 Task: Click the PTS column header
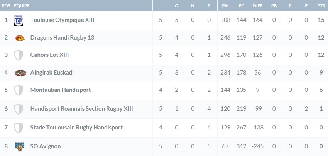(x=321, y=6)
